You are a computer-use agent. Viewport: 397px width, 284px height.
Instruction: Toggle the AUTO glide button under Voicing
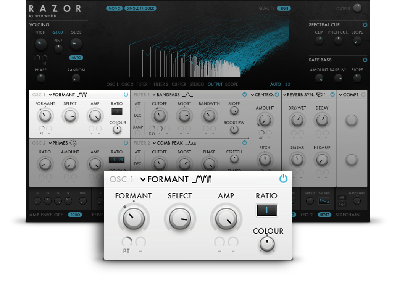tap(76, 58)
